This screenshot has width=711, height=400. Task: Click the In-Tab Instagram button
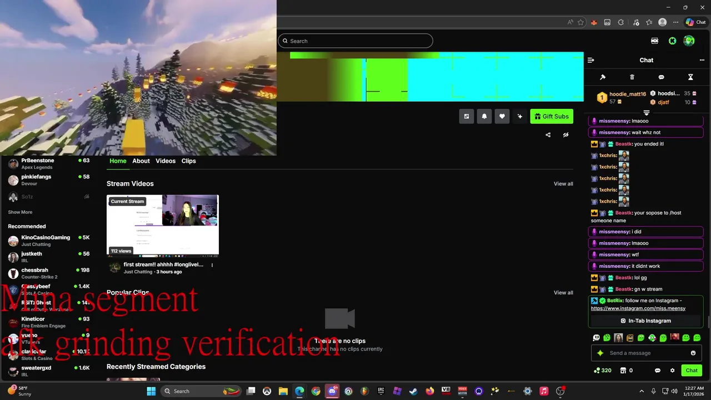coord(646,321)
